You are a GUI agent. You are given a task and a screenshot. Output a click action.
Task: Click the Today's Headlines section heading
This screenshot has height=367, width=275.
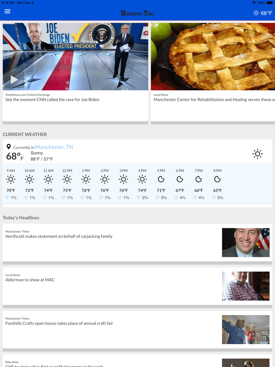(21, 218)
